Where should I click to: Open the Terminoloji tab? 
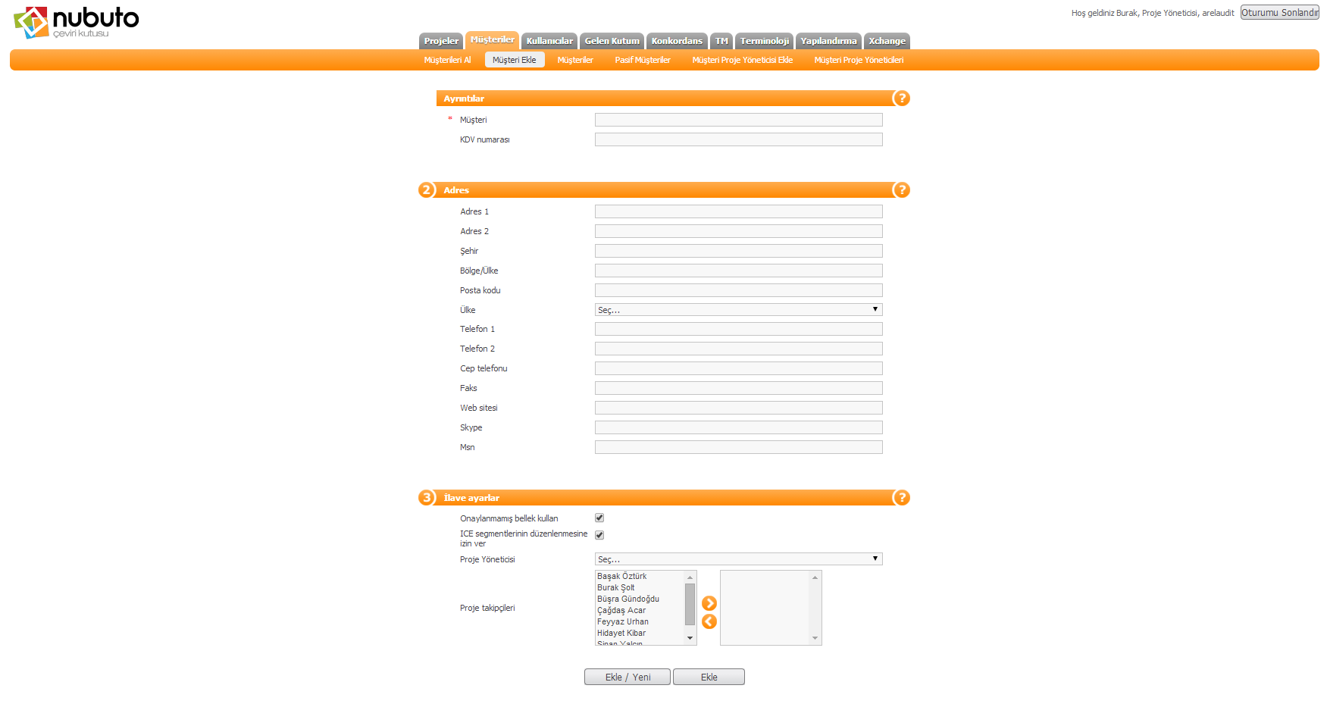[x=765, y=41]
